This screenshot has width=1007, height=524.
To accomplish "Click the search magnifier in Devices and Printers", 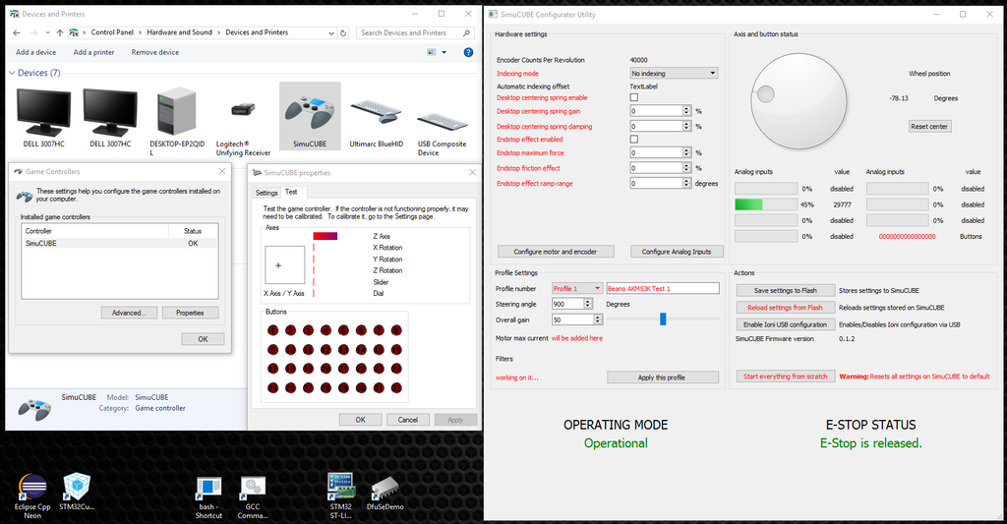I will [x=466, y=32].
